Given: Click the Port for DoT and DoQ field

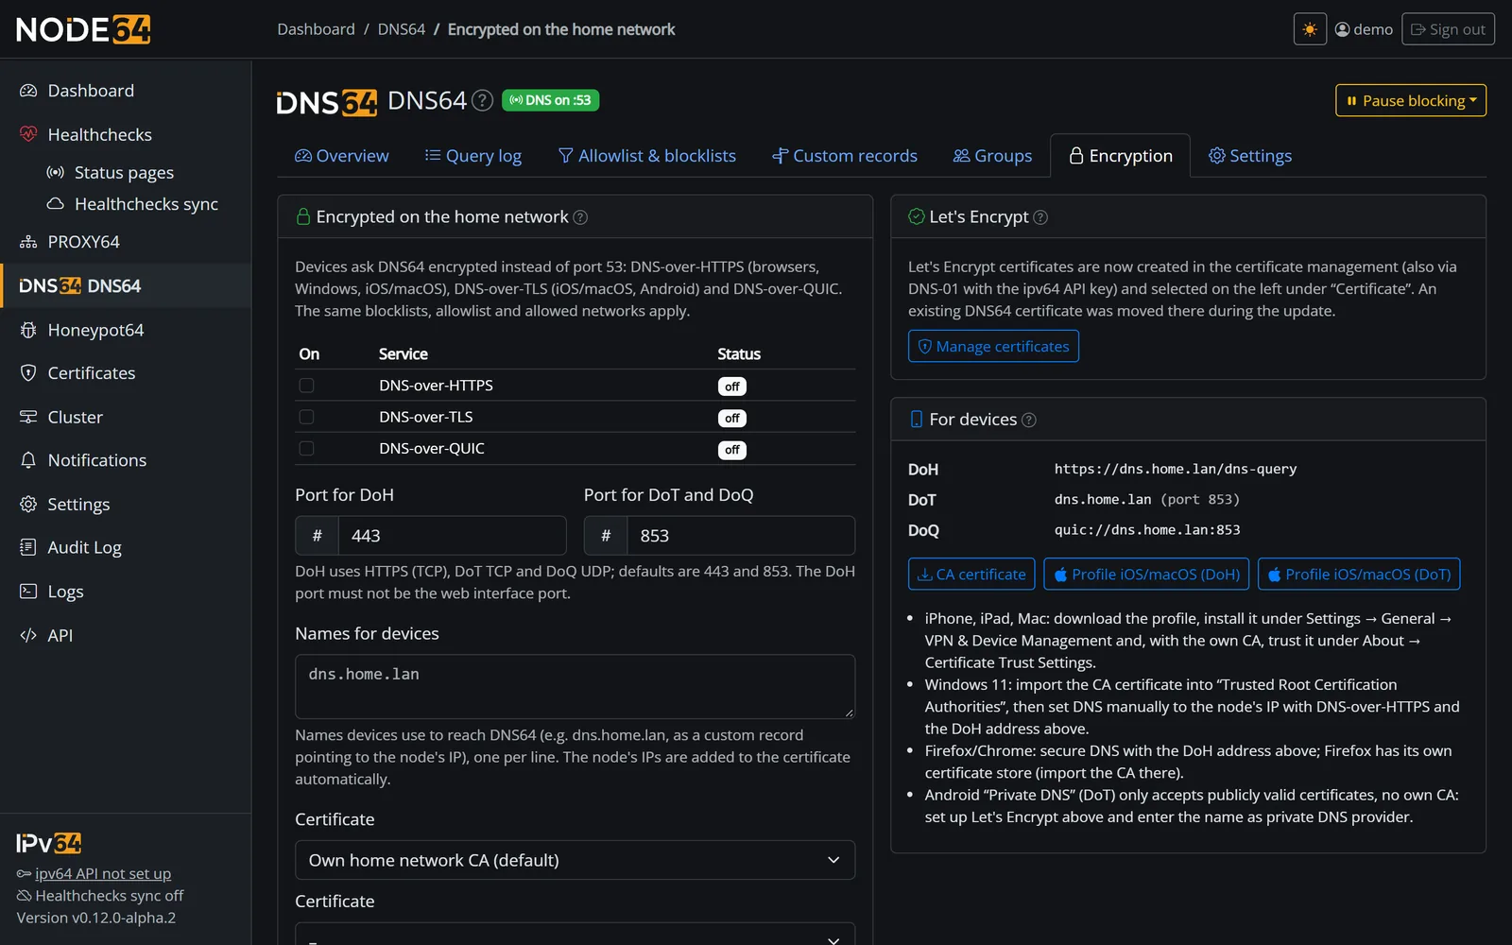Looking at the screenshot, I should coord(741,536).
